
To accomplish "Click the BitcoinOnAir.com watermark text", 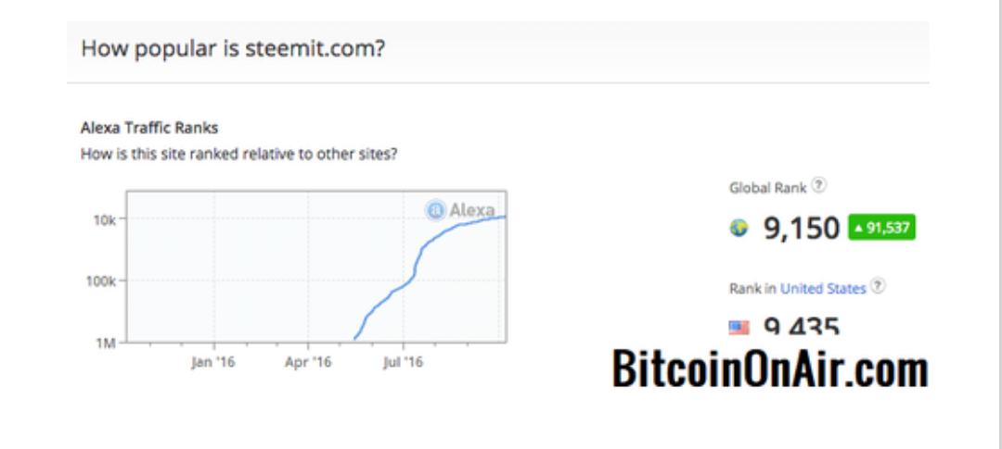I will pos(769,368).
